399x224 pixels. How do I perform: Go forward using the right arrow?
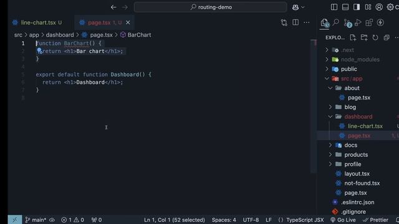point(125,7)
